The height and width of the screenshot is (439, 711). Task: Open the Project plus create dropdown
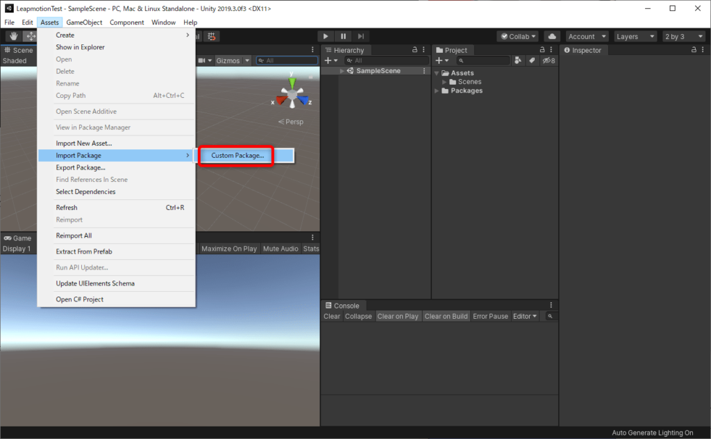pos(442,60)
